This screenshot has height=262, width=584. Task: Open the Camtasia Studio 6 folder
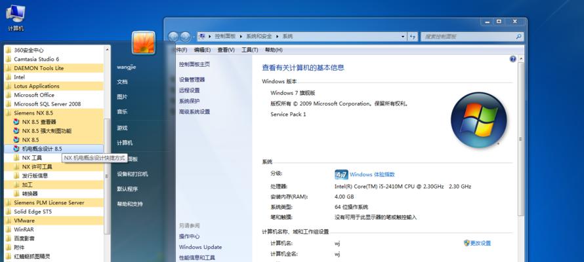[x=54, y=59]
